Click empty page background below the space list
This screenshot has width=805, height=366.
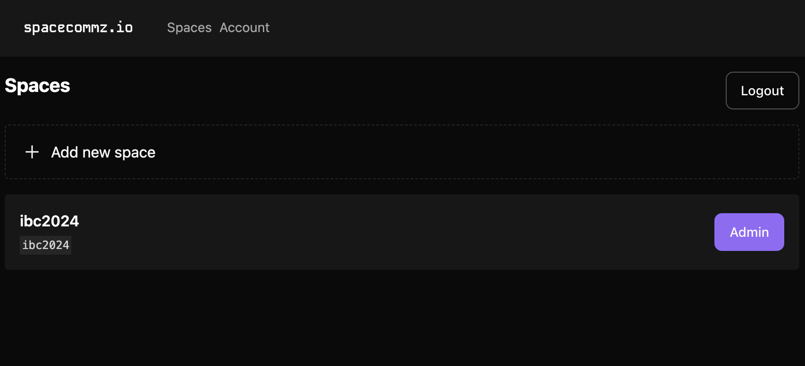point(401,321)
